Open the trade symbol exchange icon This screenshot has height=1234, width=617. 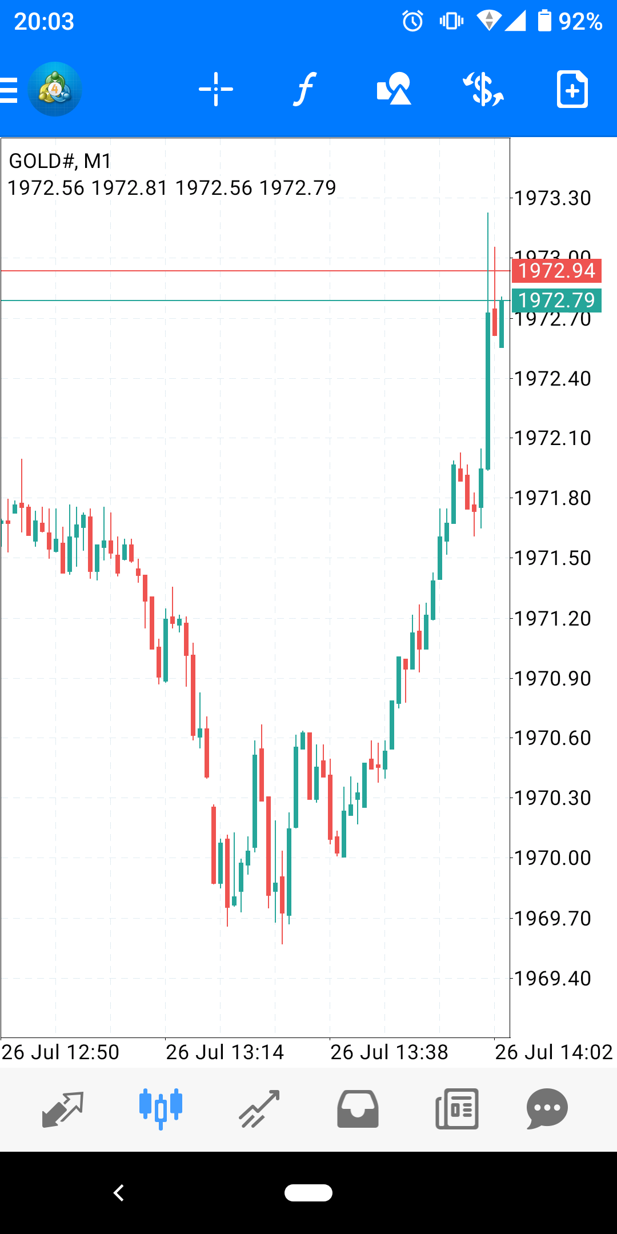coord(483,90)
